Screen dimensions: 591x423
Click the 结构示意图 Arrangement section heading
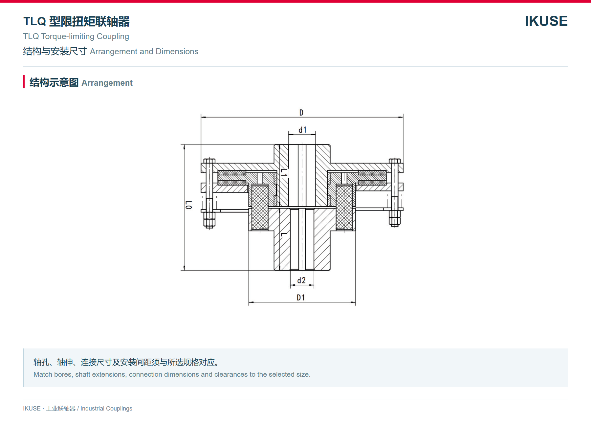click(81, 82)
